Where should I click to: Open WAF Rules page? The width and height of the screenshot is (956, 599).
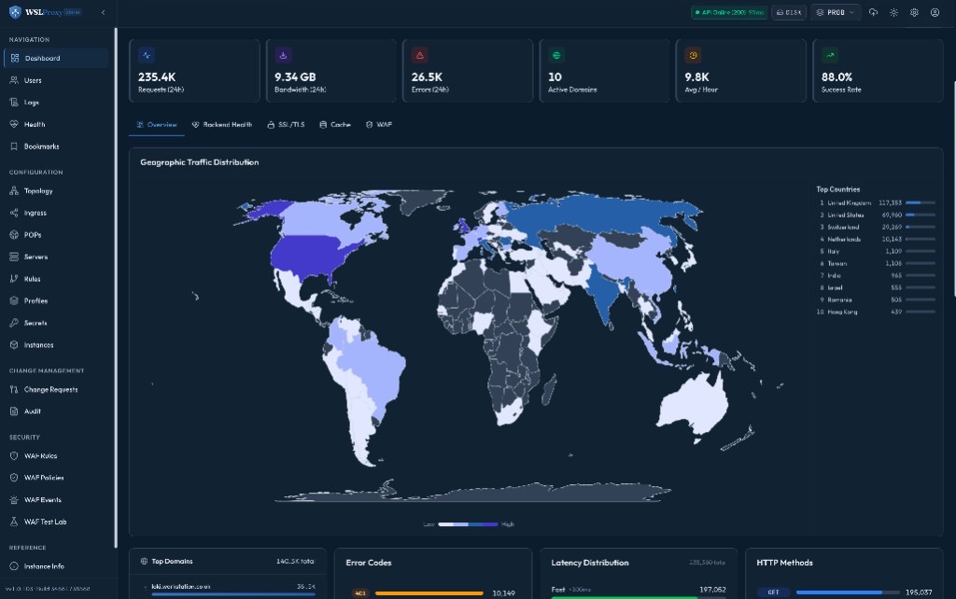(56, 455)
